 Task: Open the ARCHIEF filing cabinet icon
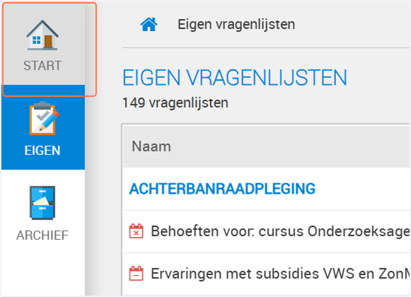pyautogui.click(x=42, y=202)
